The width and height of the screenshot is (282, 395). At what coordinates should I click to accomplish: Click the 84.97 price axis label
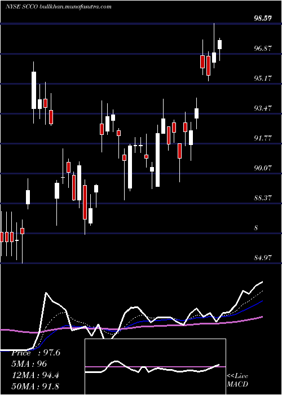click(263, 258)
